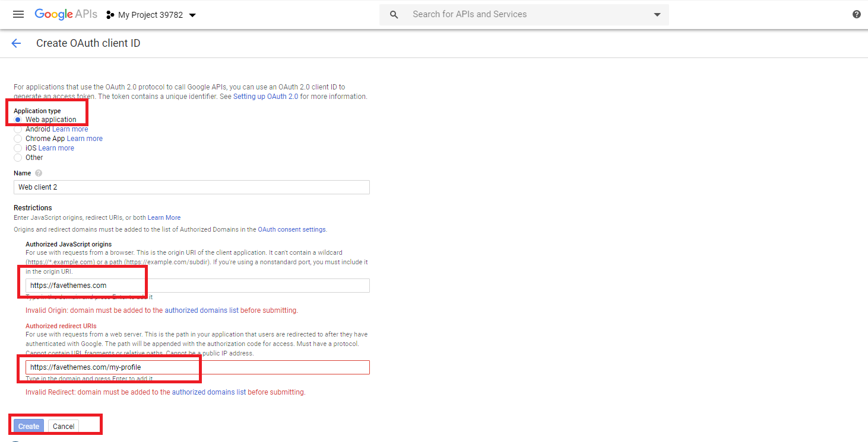This screenshot has height=442, width=868.
Task: Select Chrome App application type
Action: [18, 138]
